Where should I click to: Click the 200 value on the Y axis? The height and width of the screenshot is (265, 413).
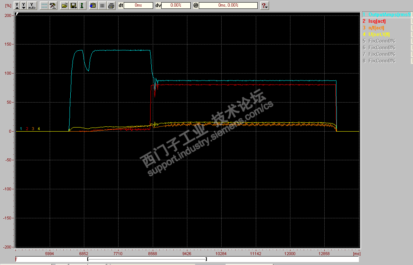tap(8, 15)
